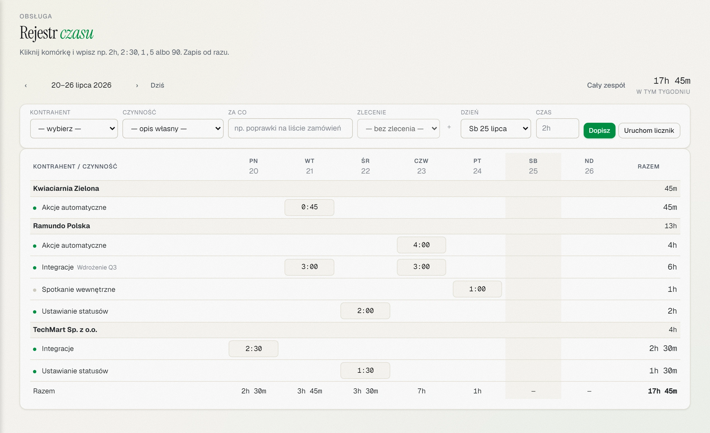710x433 pixels.
Task: Click the PN 20 column header
Action: pyautogui.click(x=254, y=166)
